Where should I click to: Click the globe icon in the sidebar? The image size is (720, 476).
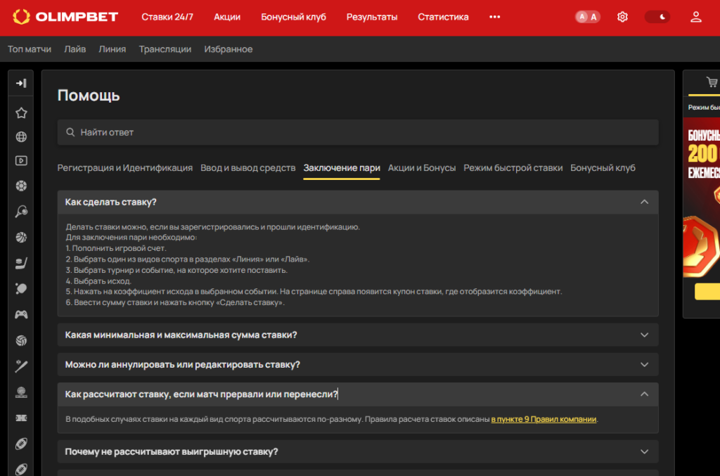click(21, 137)
